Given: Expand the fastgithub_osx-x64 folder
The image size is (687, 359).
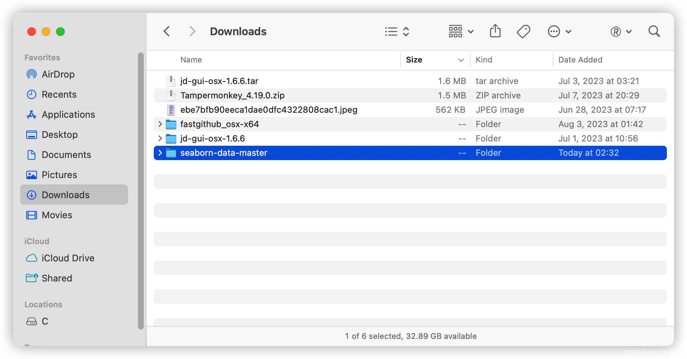Looking at the screenshot, I should click(160, 124).
